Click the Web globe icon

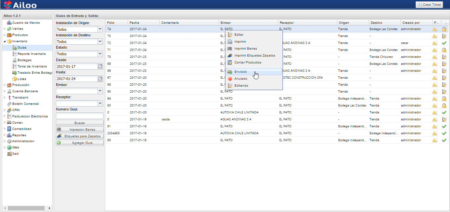click(9, 148)
